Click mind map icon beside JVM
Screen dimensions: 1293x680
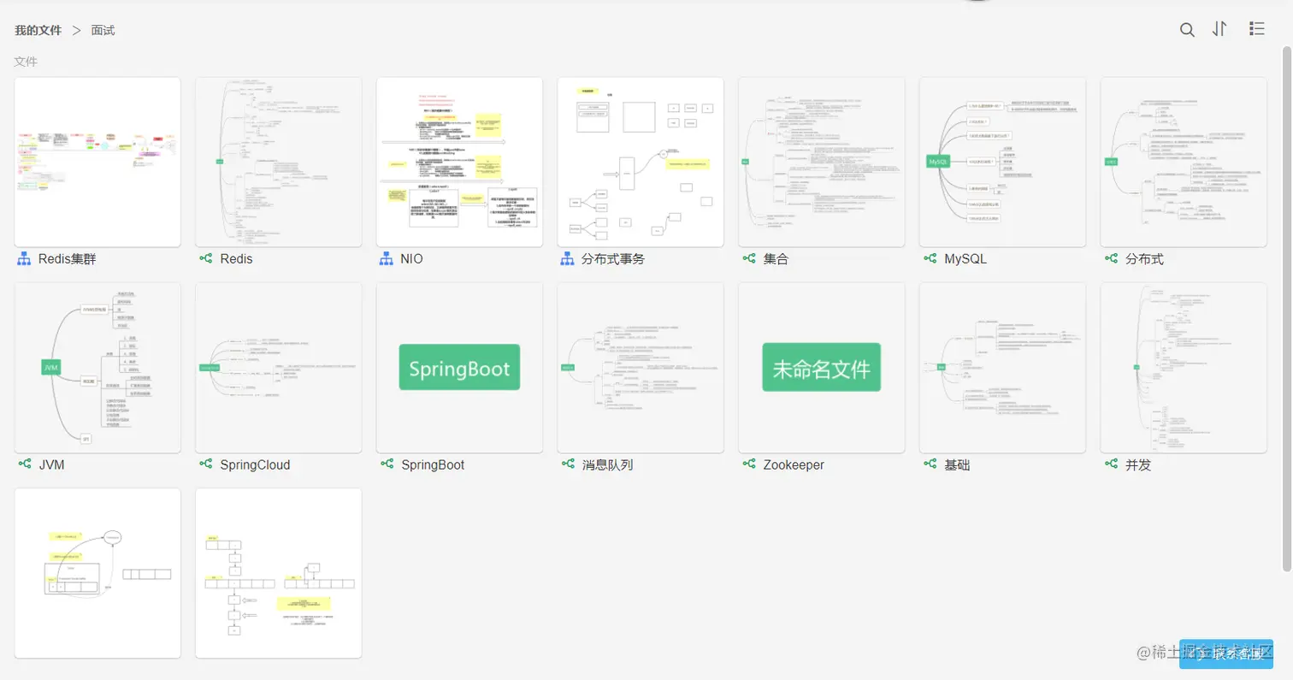(24, 464)
